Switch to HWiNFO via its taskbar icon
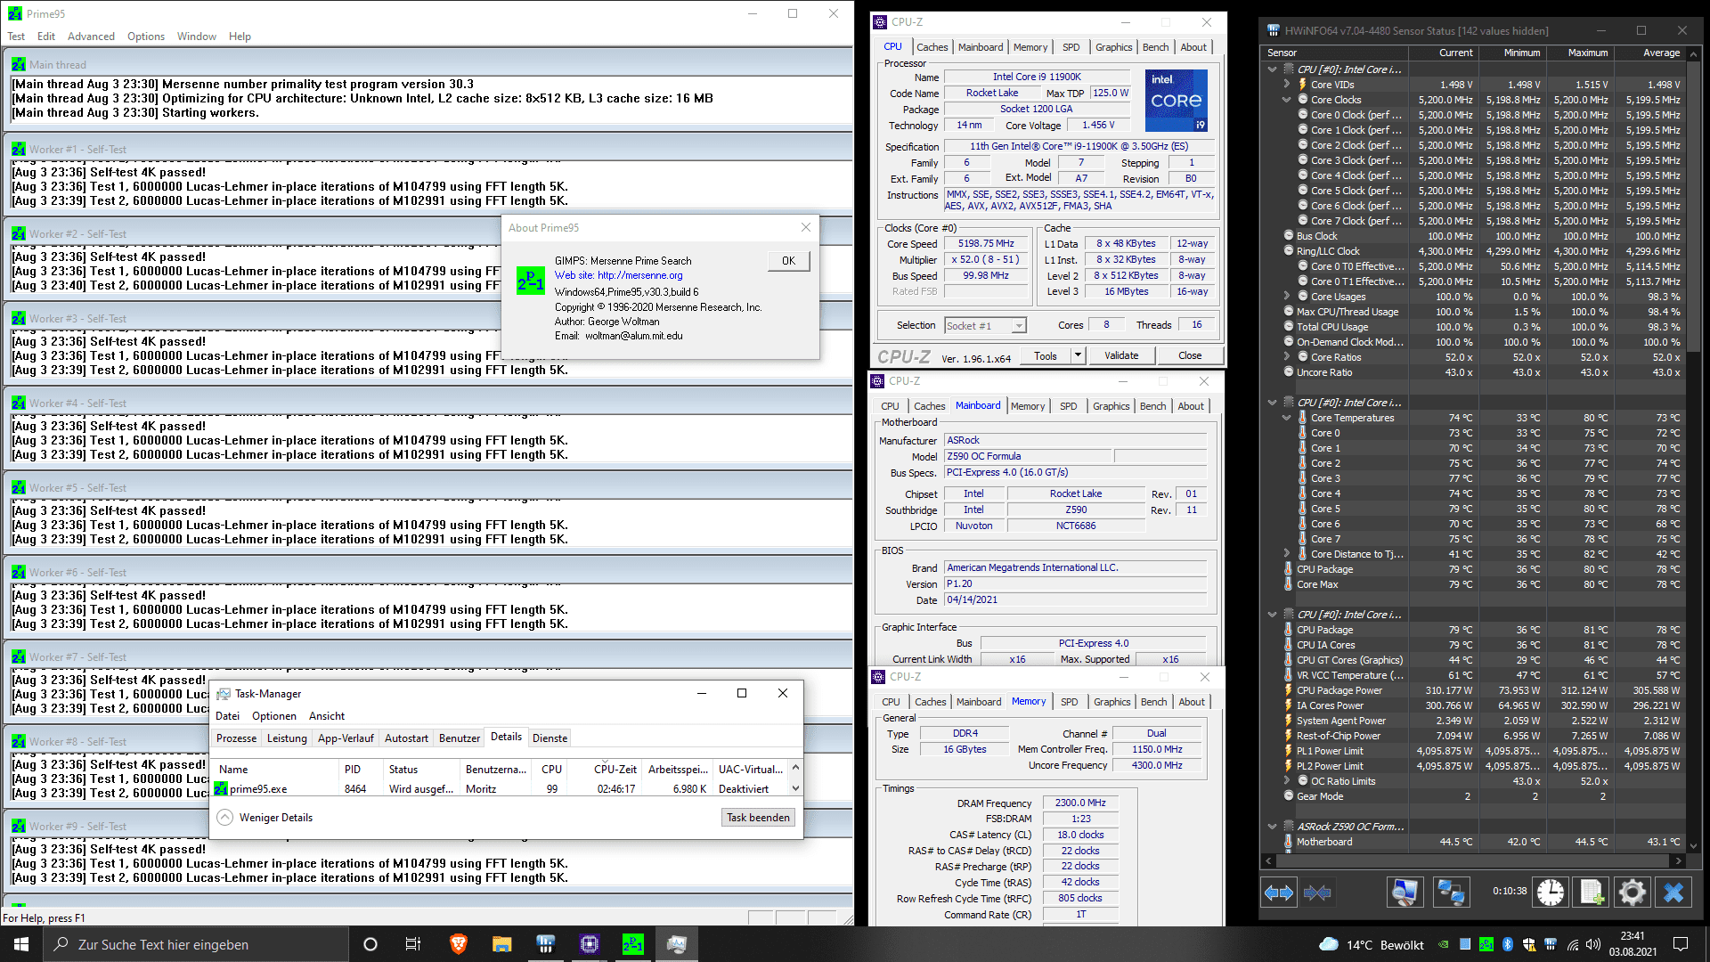The height and width of the screenshot is (962, 1710). pyautogui.click(x=545, y=944)
